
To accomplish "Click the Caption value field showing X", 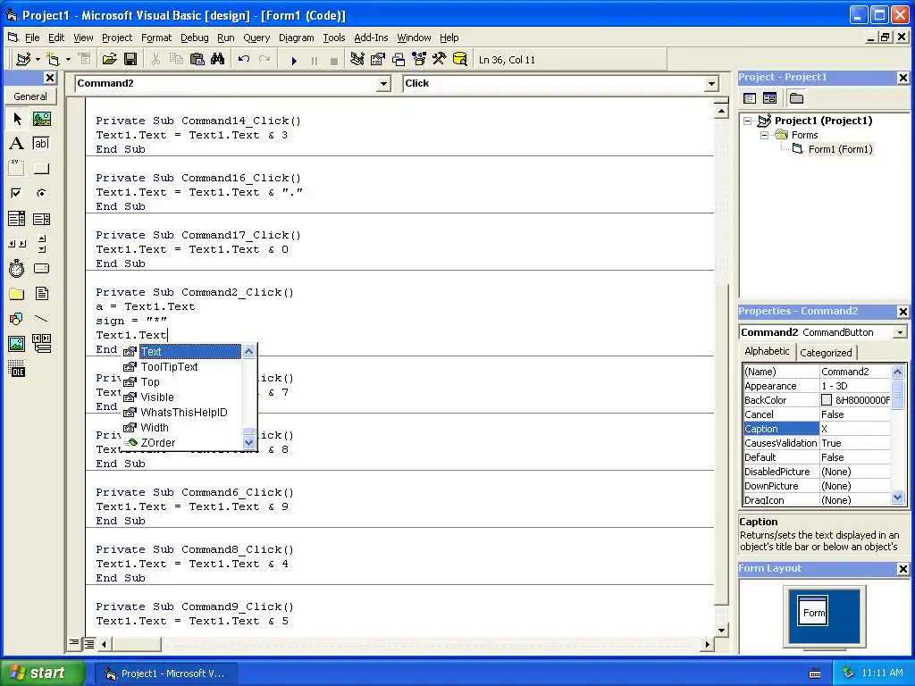I will point(855,429).
